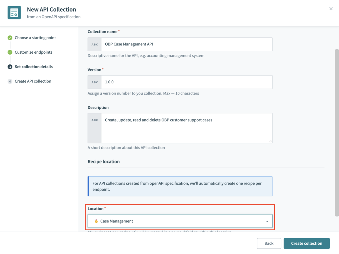
Task: Click the Description text area
Action: (186, 128)
